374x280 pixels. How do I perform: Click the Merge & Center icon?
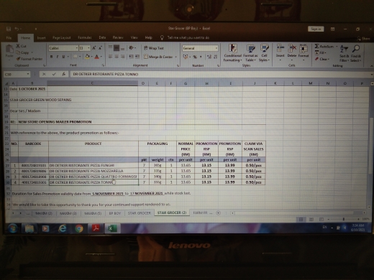coord(146,57)
